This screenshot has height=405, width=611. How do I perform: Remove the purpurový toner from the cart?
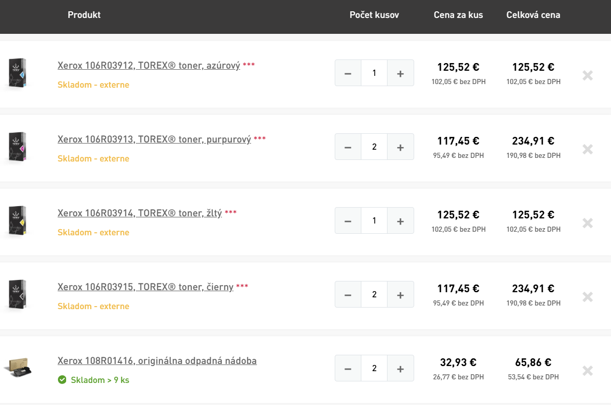[587, 149]
